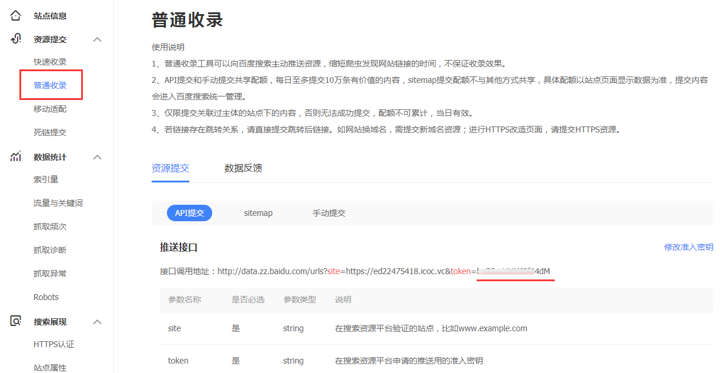720x373 pixels.
Task: Click the 使用说明 label
Action: pyautogui.click(x=168, y=47)
